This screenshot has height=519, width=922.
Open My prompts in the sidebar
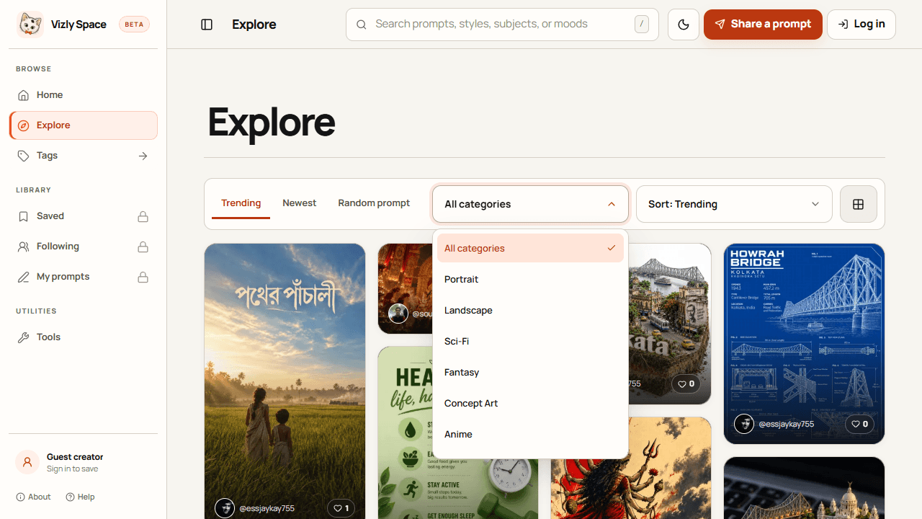point(84,277)
